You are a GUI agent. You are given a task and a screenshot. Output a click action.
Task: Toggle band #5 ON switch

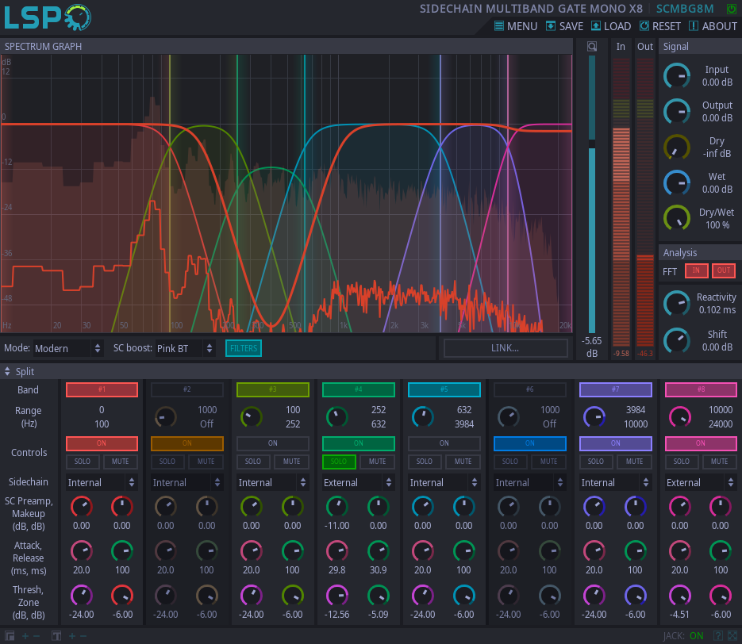(444, 443)
